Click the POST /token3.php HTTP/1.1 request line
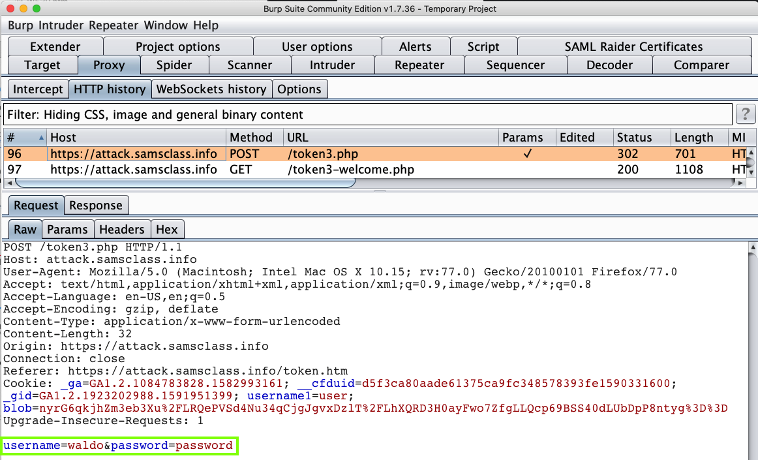Viewport: 758px width, 460px height. tap(93, 247)
